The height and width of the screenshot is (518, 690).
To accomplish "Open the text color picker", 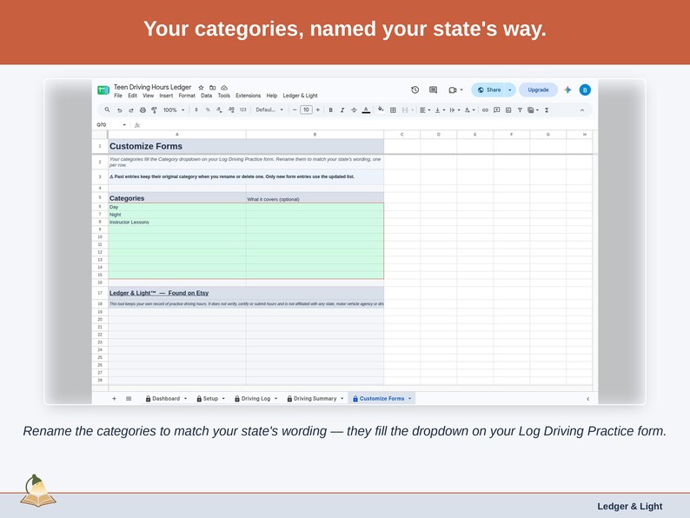I will (x=366, y=110).
